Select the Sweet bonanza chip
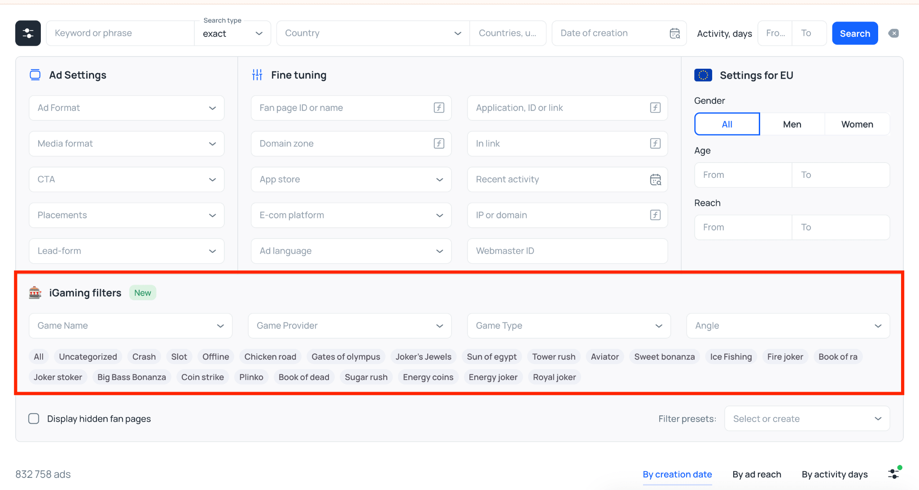The height and width of the screenshot is (490, 919). (x=664, y=357)
